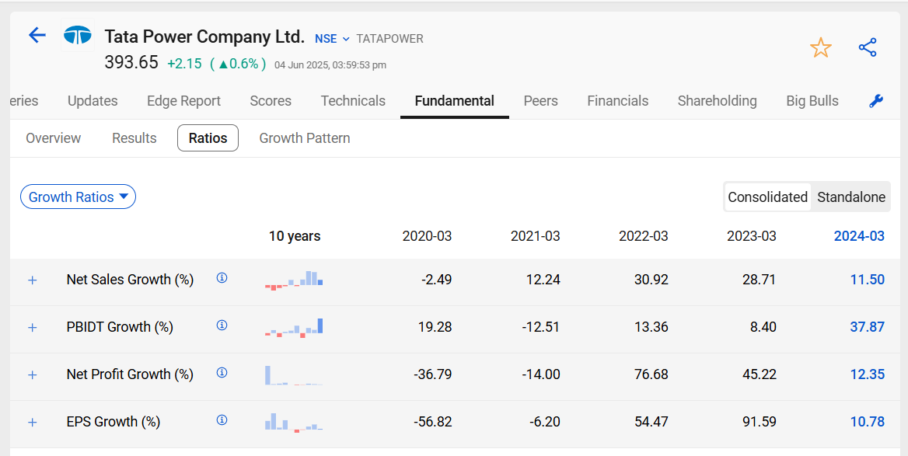This screenshot has width=908, height=456.
Task: Open the Shareholding tab
Action: pyautogui.click(x=717, y=101)
